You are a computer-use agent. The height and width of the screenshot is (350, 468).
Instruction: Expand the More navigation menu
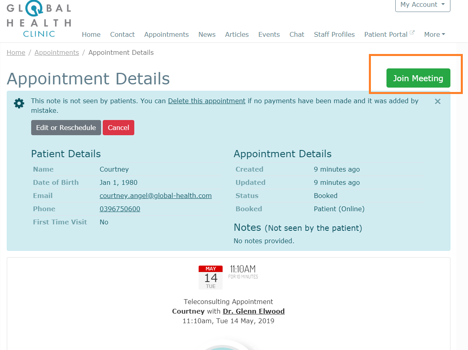[434, 34]
